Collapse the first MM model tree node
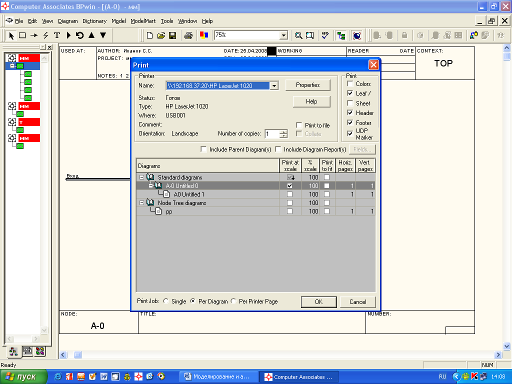This screenshot has height=384, width=512. [x=12, y=66]
